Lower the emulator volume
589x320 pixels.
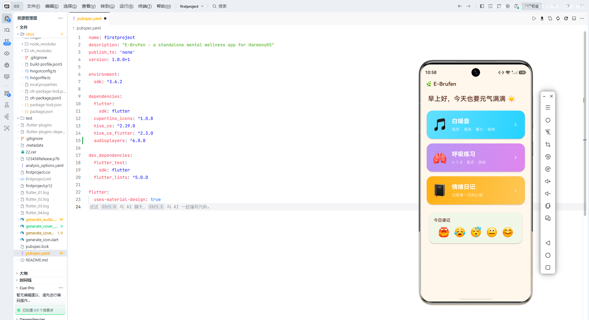coord(548,194)
